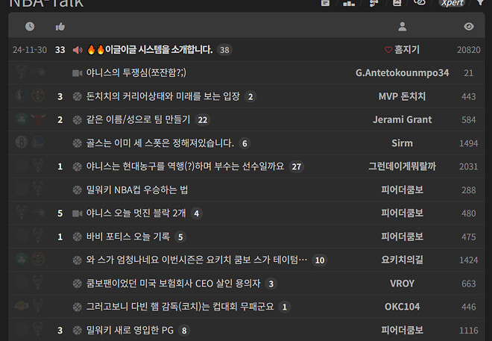The image size is (492, 341).
Task: Click the video camera icon beside 야니스의 투쟁심
Action: [78, 73]
